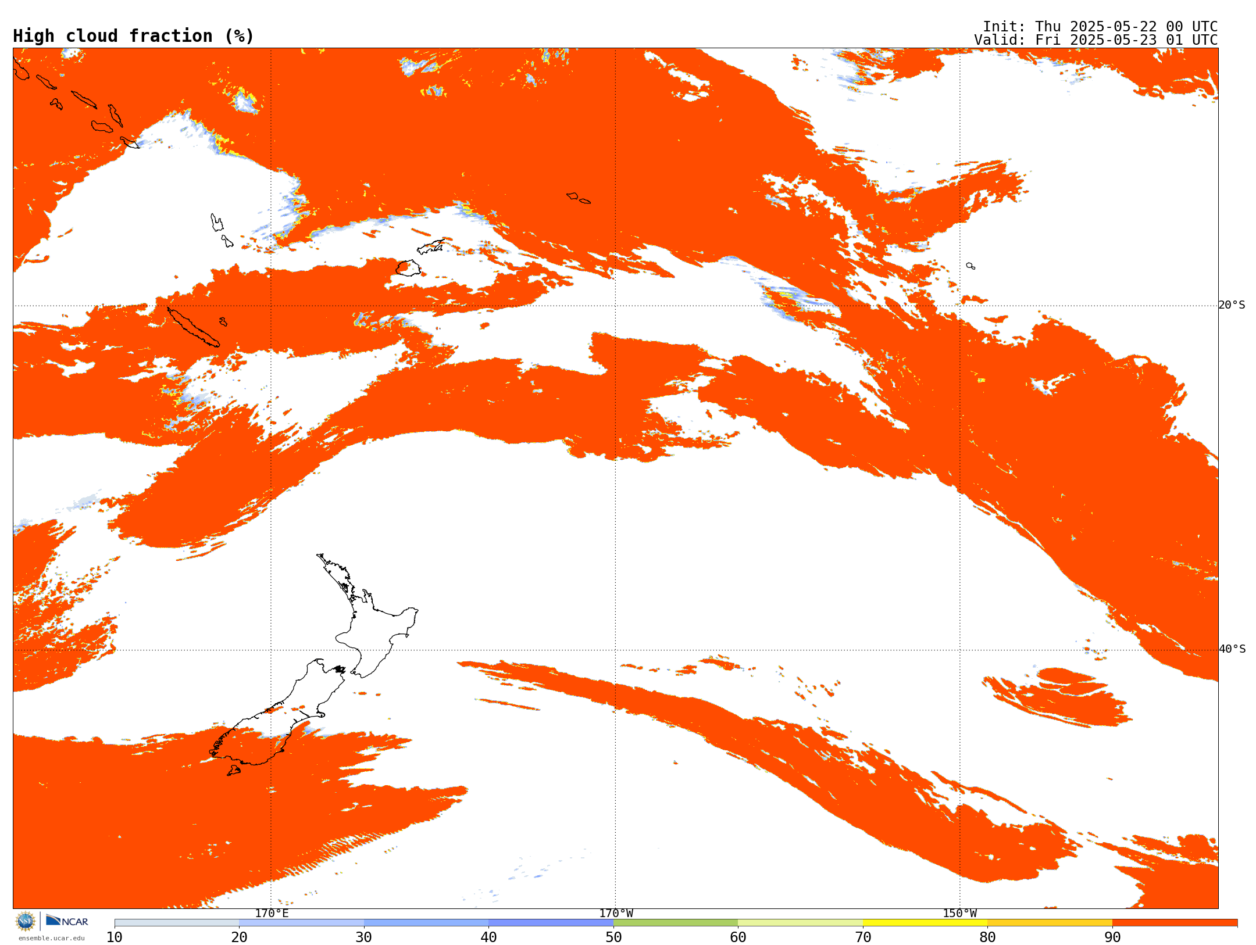Click the 20°S latitude label
This screenshot has height=945, width=1256.
click(x=1232, y=305)
